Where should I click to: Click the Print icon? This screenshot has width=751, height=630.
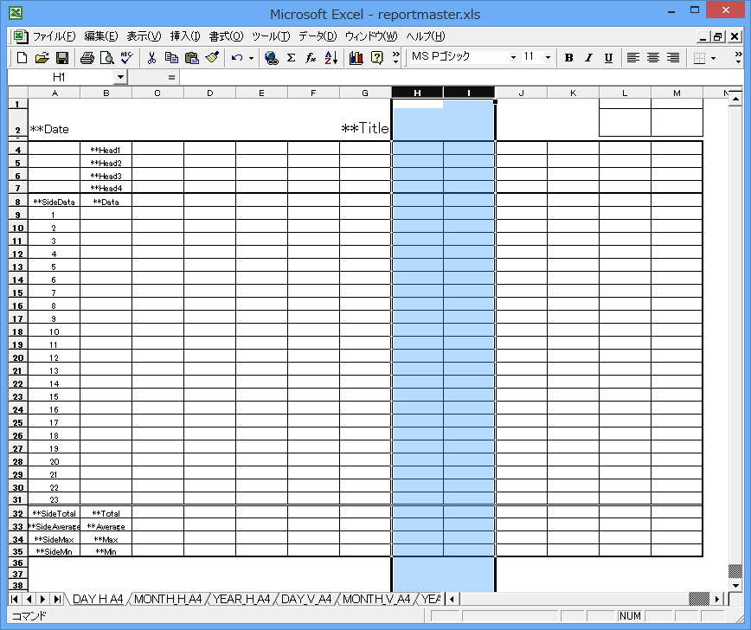tap(87, 58)
